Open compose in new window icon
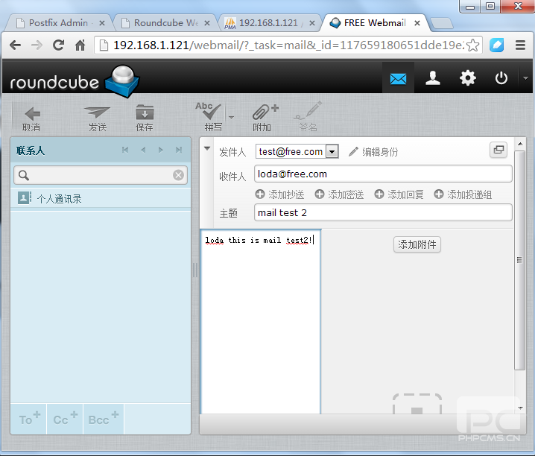This screenshot has width=535, height=456. tap(498, 150)
